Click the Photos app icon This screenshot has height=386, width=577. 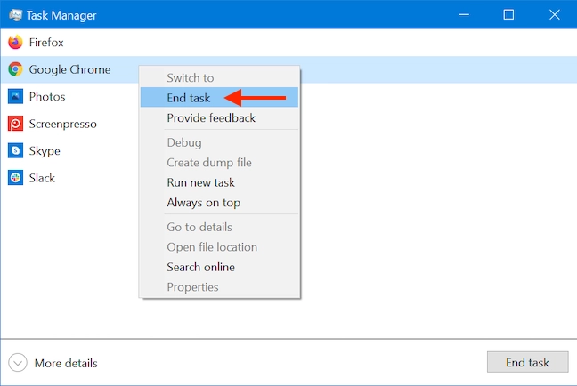(15, 97)
